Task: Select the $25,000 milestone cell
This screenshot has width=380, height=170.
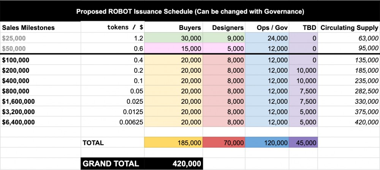Action: point(15,38)
